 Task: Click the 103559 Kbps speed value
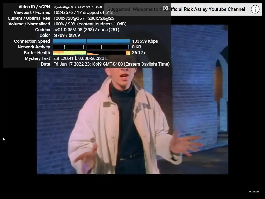145,41
